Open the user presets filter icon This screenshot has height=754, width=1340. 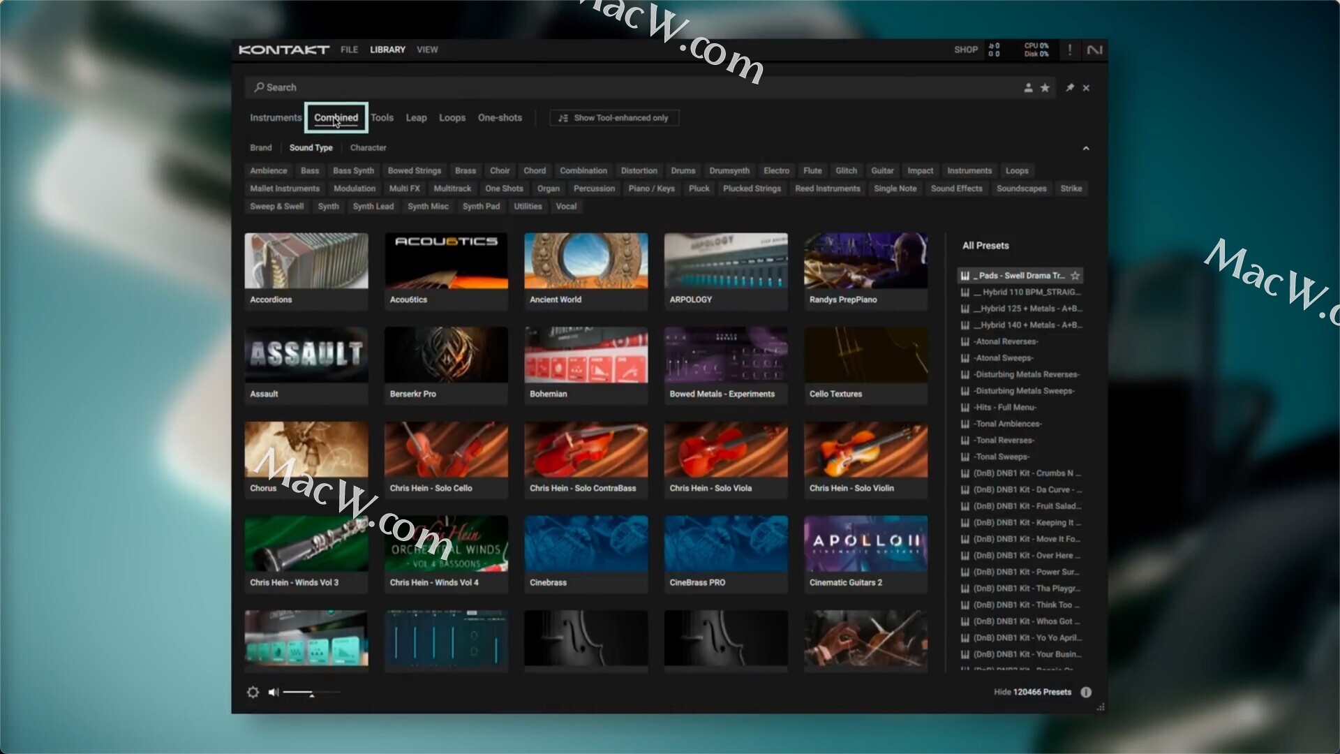[x=1028, y=87]
